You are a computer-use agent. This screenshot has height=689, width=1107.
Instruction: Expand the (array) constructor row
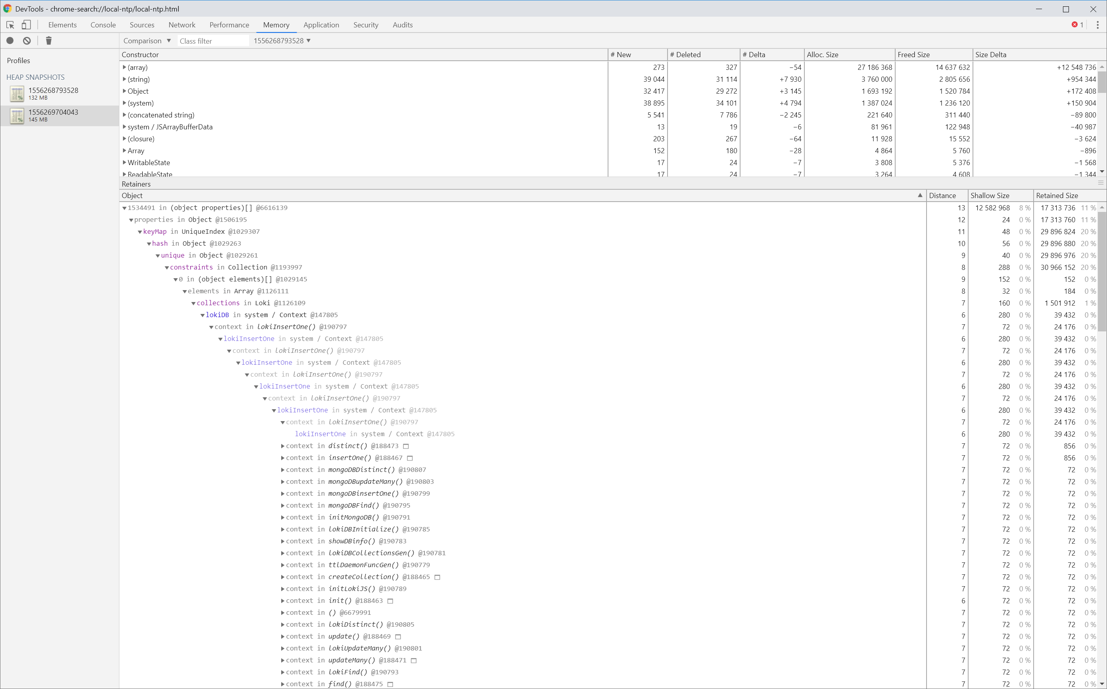click(124, 67)
